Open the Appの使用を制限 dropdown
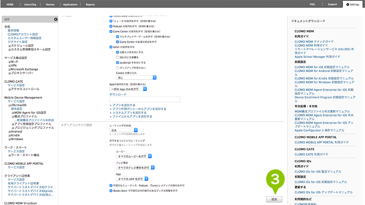This screenshot has width=365, height=205. click(x=128, y=89)
